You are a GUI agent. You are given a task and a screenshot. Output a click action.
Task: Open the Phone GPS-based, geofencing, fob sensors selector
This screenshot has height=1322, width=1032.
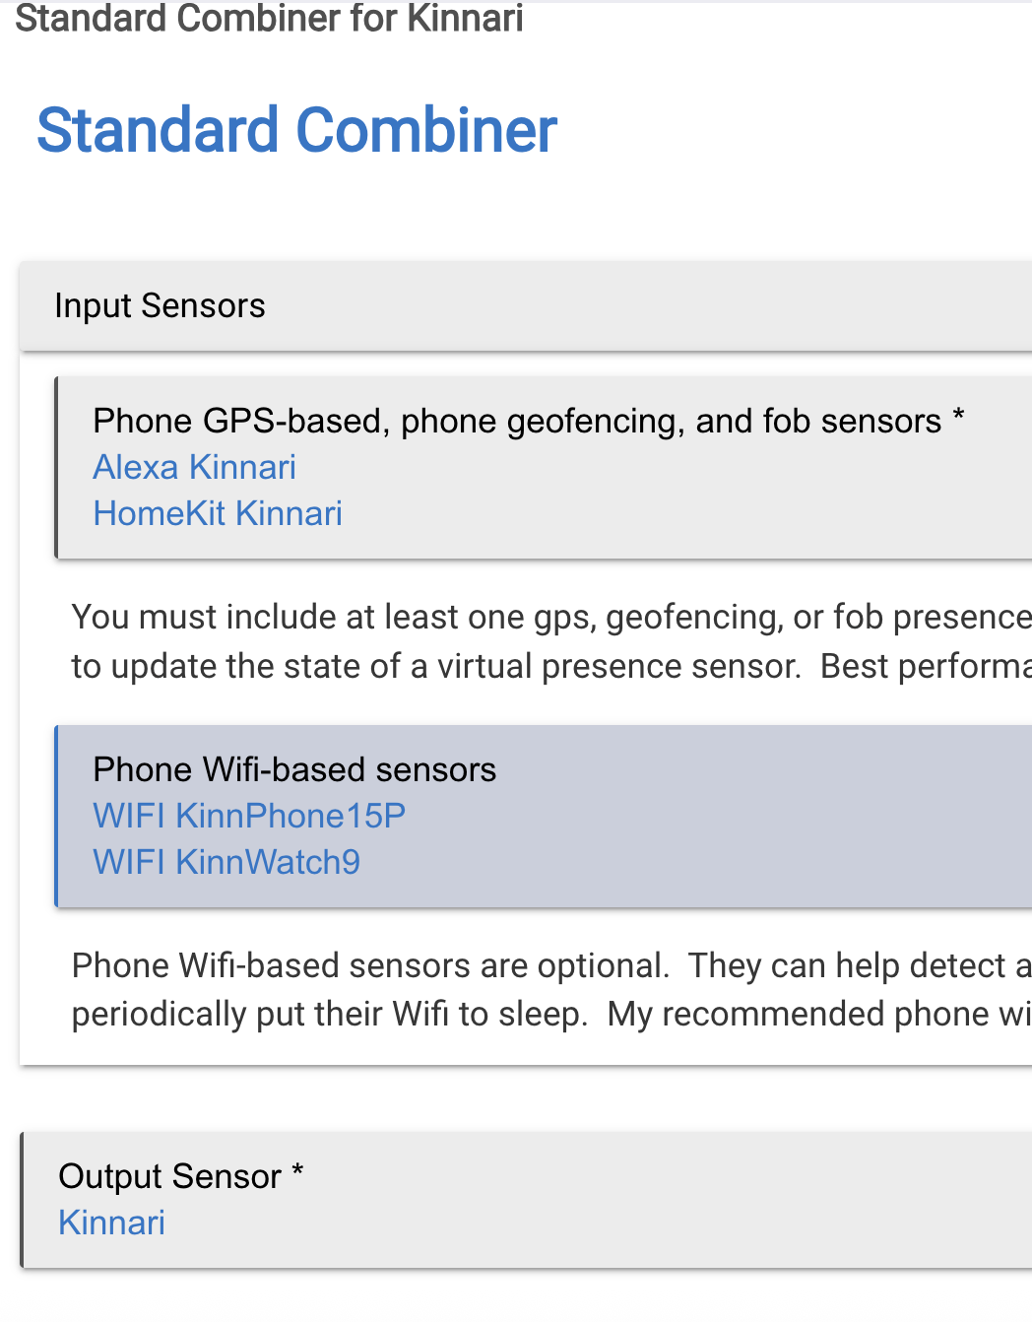click(x=517, y=422)
